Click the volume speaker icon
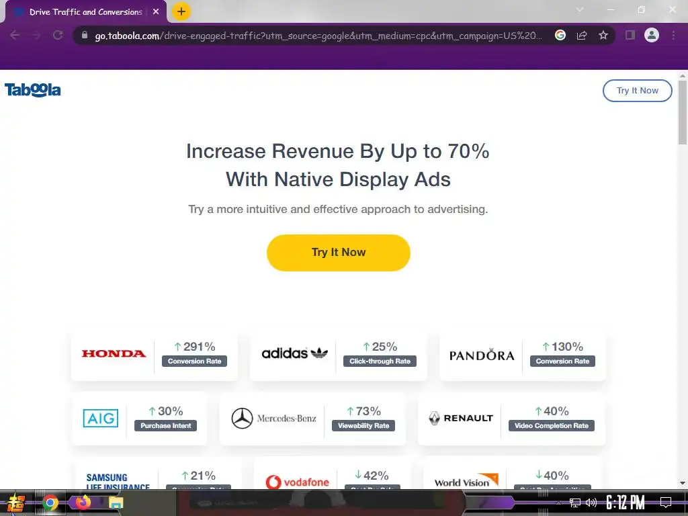The width and height of the screenshot is (688, 516). (591, 503)
